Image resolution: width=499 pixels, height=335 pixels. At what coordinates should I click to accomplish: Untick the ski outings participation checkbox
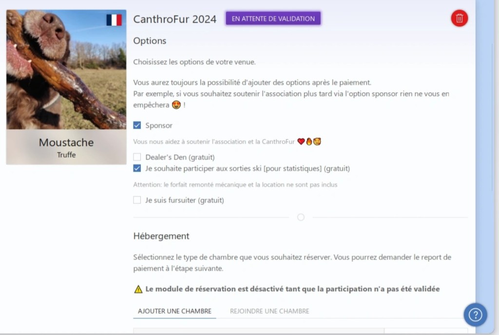pyautogui.click(x=137, y=168)
